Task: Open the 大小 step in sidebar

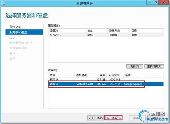Action: pos(12,38)
